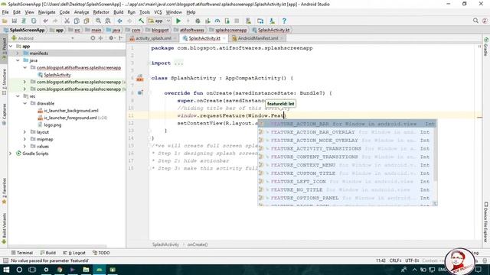
Task: Open Chrome from the taskbar
Action: [60, 270]
